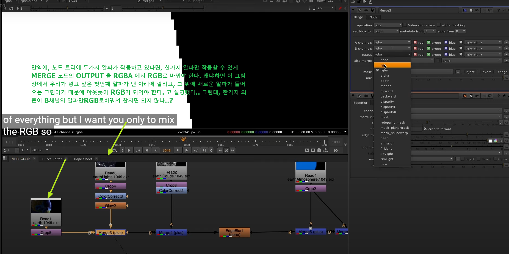Image resolution: width=509 pixels, height=254 pixels.
Task: Toggle output red channel checkbox
Action: point(415,54)
